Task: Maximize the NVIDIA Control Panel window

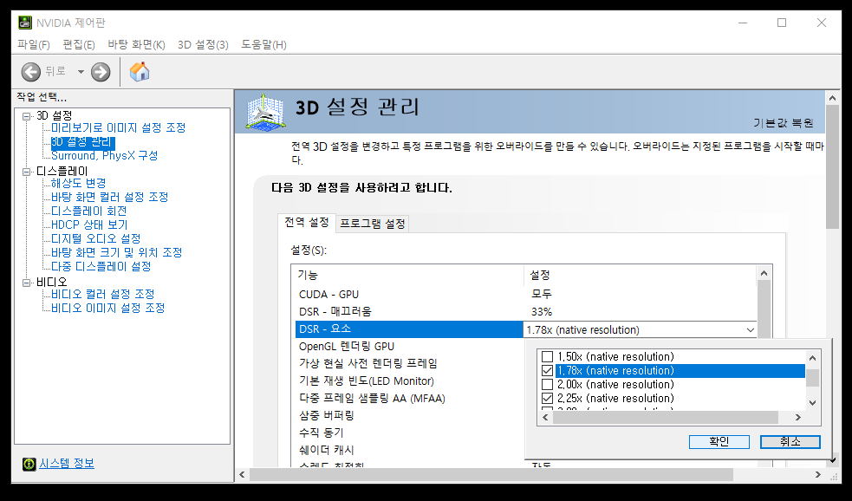Action: coord(782,23)
